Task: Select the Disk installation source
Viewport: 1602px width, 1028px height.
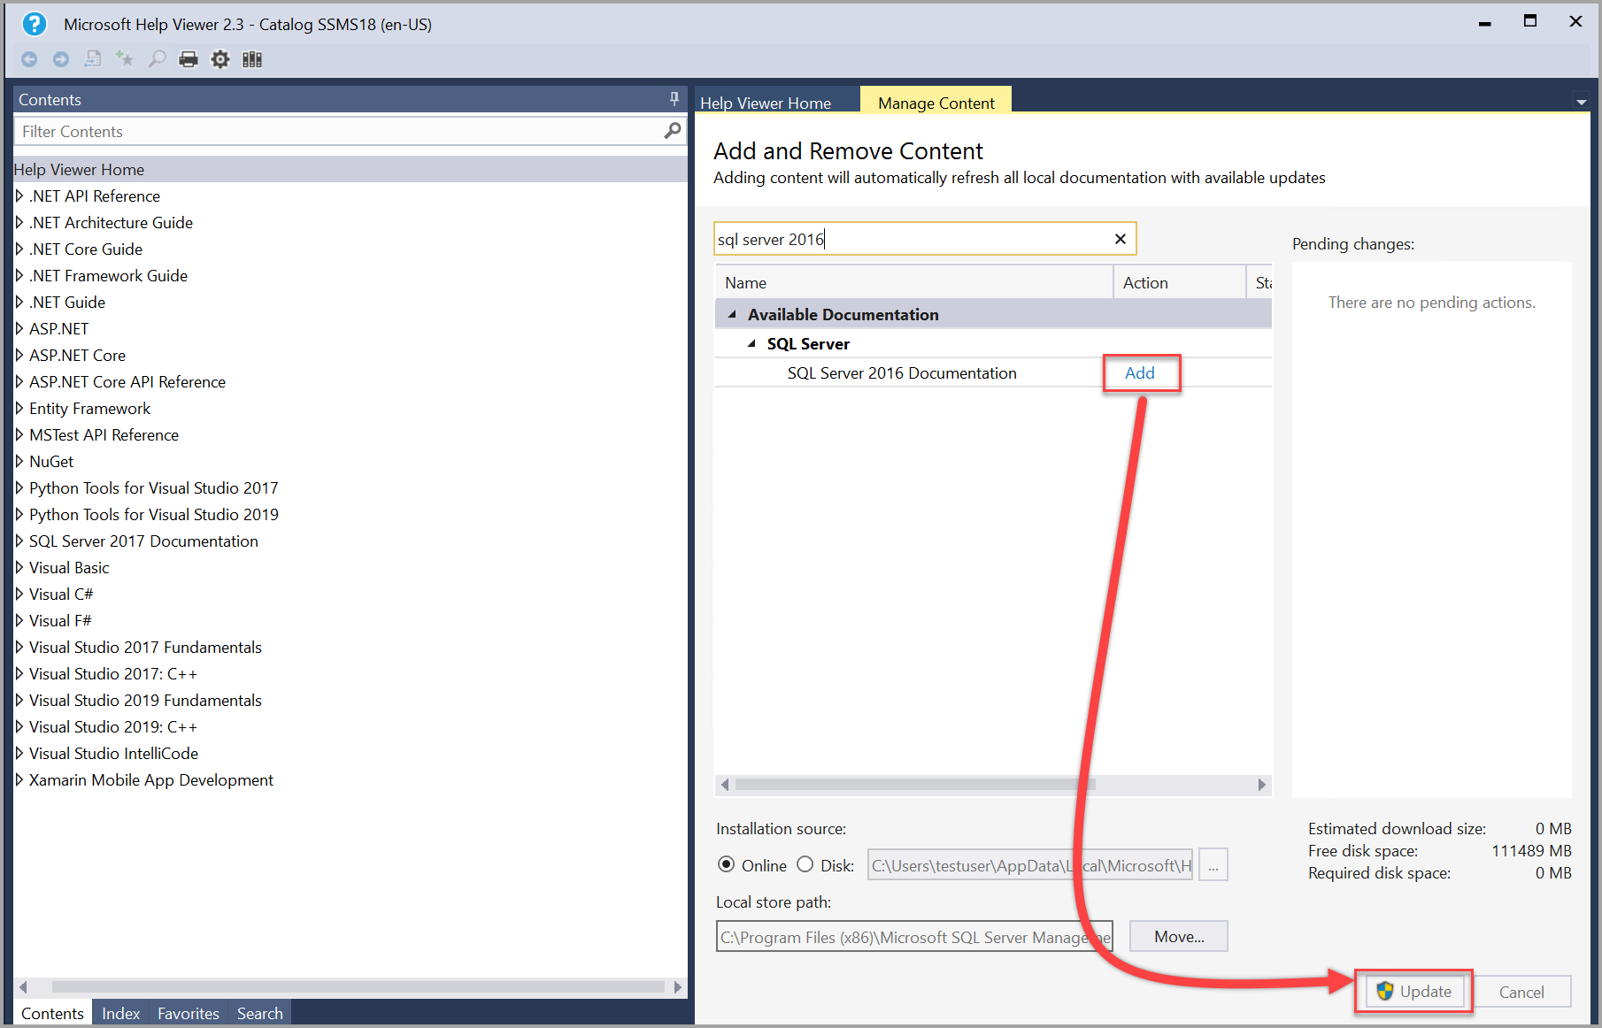Action: tap(805, 864)
